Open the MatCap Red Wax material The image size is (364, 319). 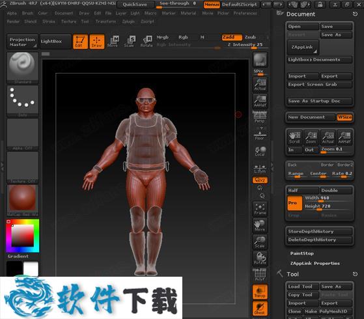[23, 201]
